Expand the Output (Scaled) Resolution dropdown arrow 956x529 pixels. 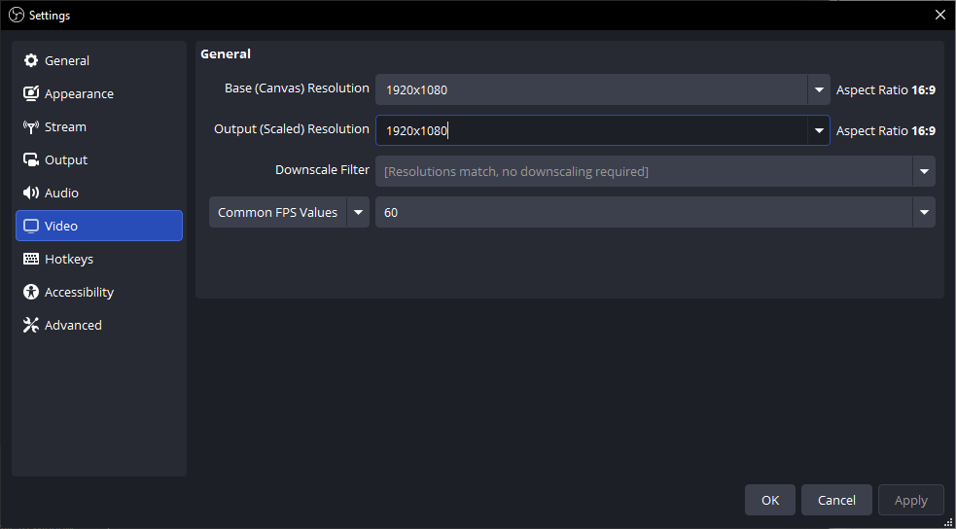[819, 130]
